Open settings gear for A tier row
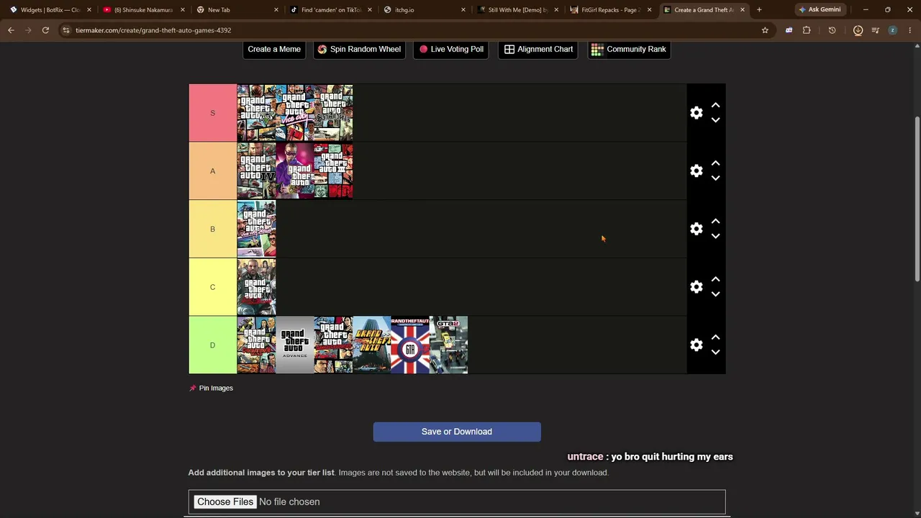This screenshot has height=518, width=921. (697, 171)
